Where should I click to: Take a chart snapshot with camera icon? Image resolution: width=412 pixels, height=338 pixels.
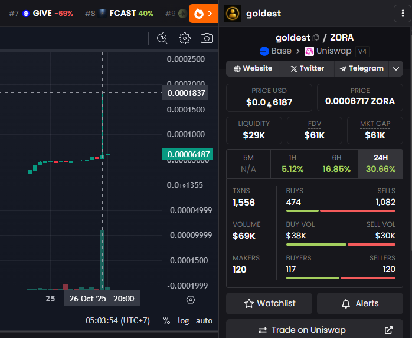[x=207, y=38]
